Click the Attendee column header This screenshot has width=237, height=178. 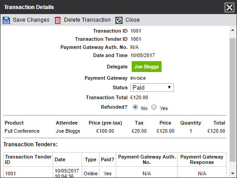pyautogui.click(x=67, y=123)
